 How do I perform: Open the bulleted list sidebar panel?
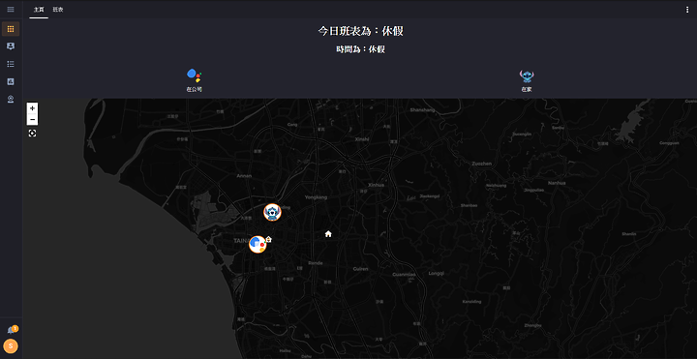pos(11,64)
